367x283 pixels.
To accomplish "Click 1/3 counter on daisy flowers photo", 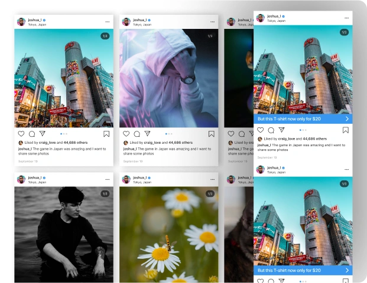I will click(210, 193).
